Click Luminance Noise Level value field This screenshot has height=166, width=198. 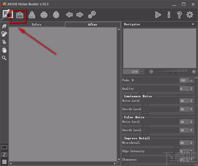click(x=184, y=101)
